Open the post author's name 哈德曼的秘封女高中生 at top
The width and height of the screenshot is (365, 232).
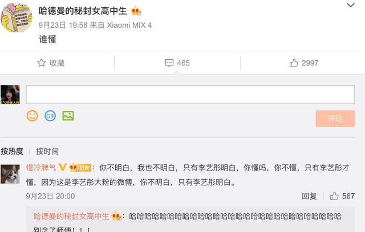point(83,11)
